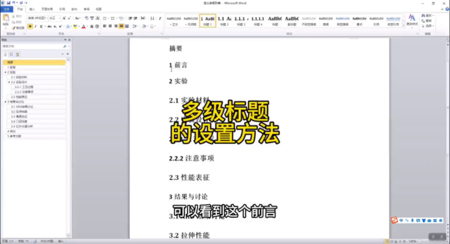Click the Text Effects icon
Image resolution: width=450 pixels, height=244 pixels.
point(68,26)
